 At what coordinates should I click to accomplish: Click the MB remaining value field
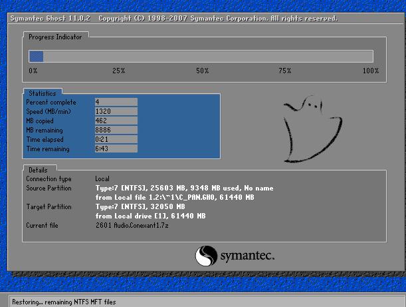pos(116,130)
